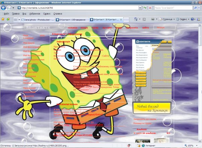The width and height of the screenshot is (202, 148).
Task: Open the Сервис gear toolbar menu
Action: (183, 19)
